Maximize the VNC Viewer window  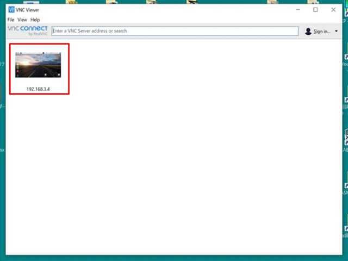(x=315, y=10)
